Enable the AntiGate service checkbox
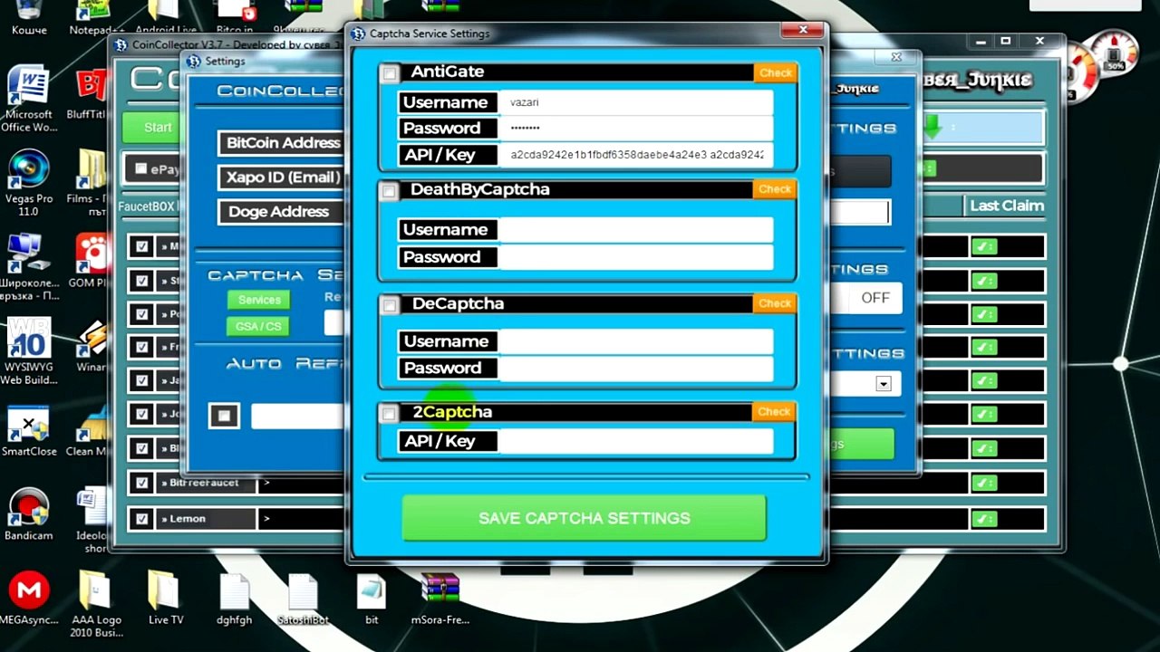 coord(389,73)
